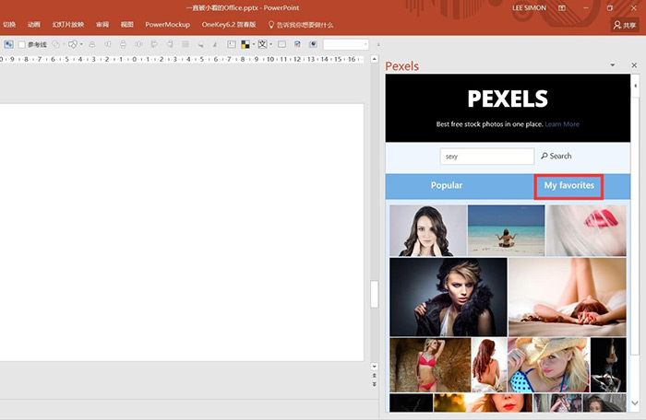
Task: Click slide area scrollbar up arrow
Action: coord(374,59)
